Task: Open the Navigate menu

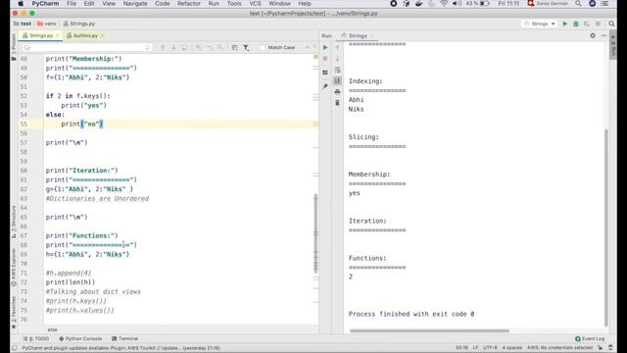Action: 135,4
